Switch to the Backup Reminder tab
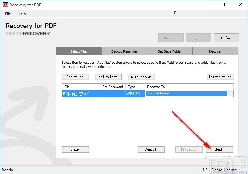The image size is (248, 174). pyautogui.click(x=124, y=51)
